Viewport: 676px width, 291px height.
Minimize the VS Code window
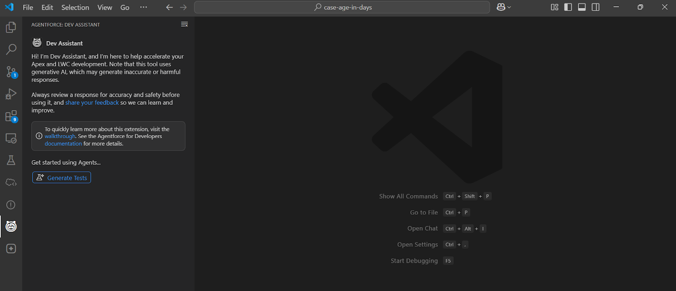pyautogui.click(x=616, y=7)
